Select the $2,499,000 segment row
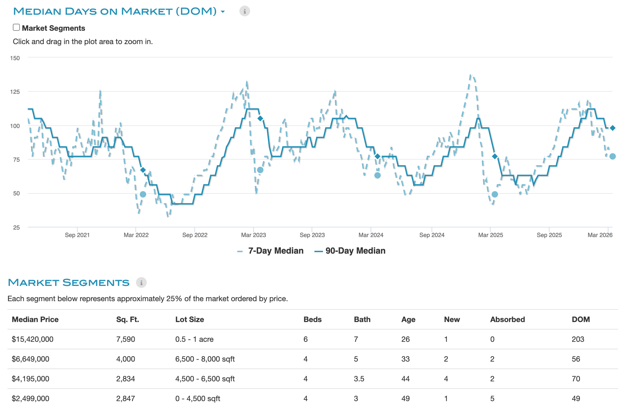Viewport: 633px width, 411px height. tap(30, 398)
